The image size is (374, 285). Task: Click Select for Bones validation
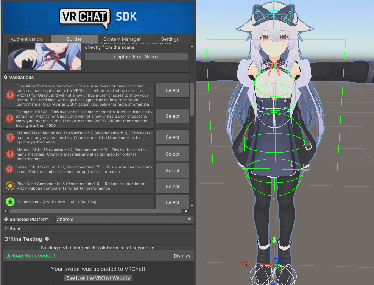tap(173, 171)
